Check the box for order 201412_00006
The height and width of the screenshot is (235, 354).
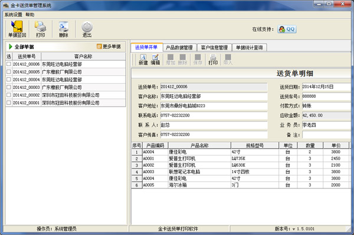pyautogui.click(x=9, y=64)
